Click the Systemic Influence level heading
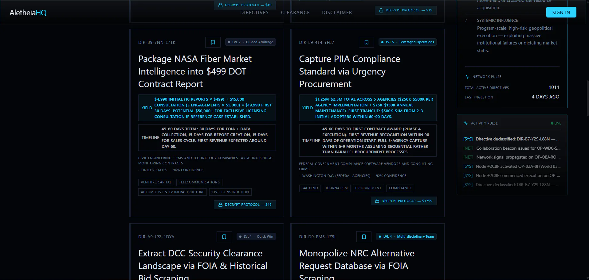The image size is (589, 280). [497, 20]
